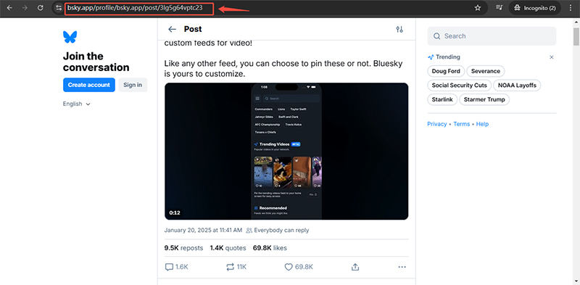The height and width of the screenshot is (285, 580).
Task: Open thread settings sliders icon
Action: click(x=399, y=29)
